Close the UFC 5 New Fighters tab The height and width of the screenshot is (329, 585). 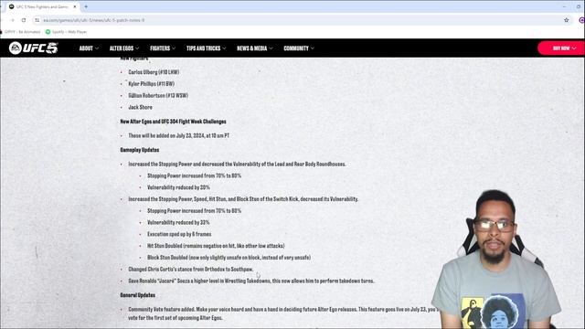click(x=75, y=6)
